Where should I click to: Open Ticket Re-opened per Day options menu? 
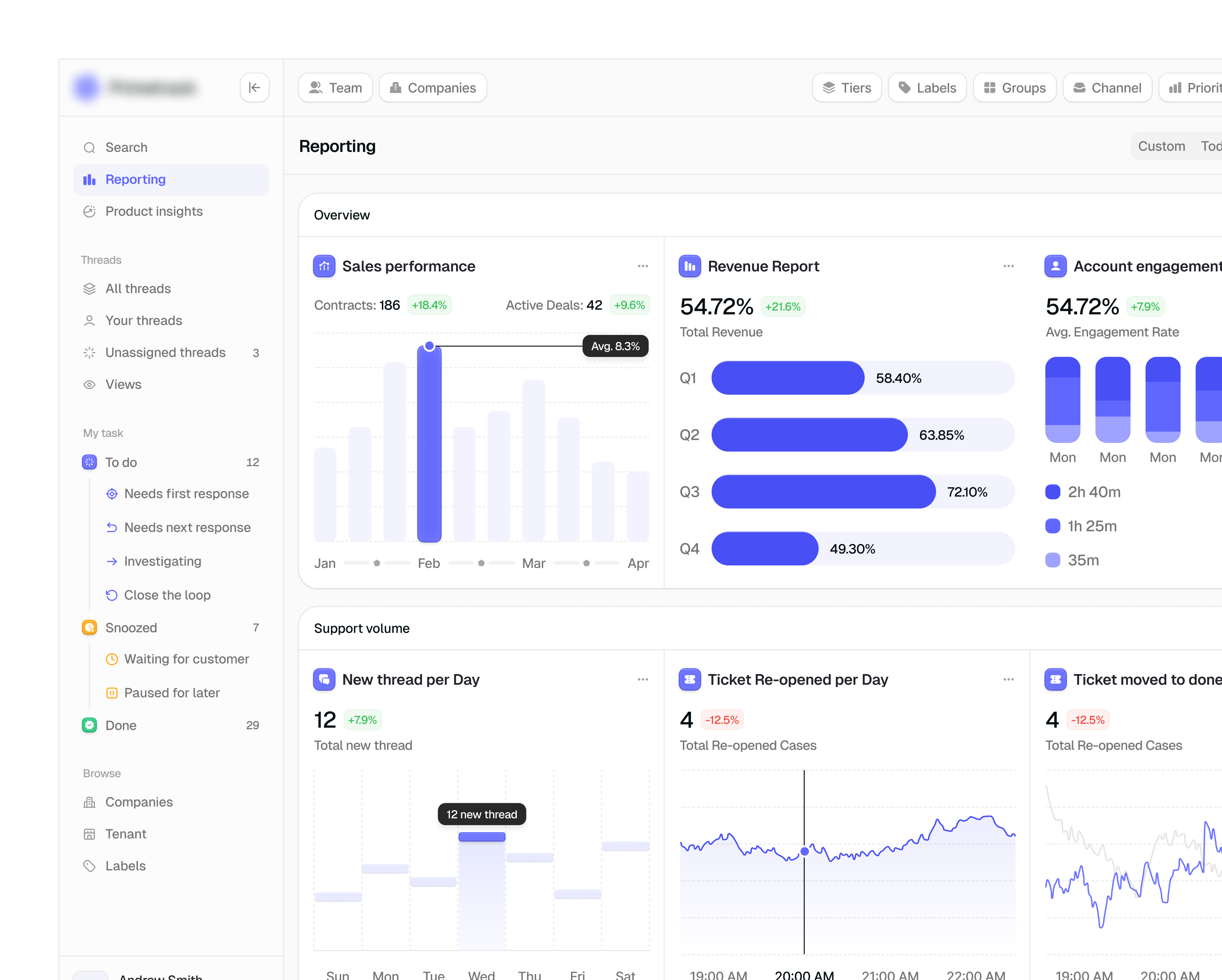click(1008, 679)
